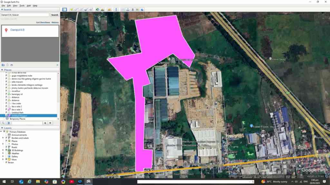Enable the Weather layer checkbox
The height and width of the screenshot is (185, 330).
pyautogui.click(x=6, y=153)
